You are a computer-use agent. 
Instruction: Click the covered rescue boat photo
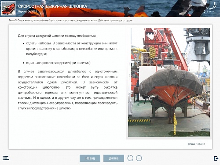click(169, 82)
